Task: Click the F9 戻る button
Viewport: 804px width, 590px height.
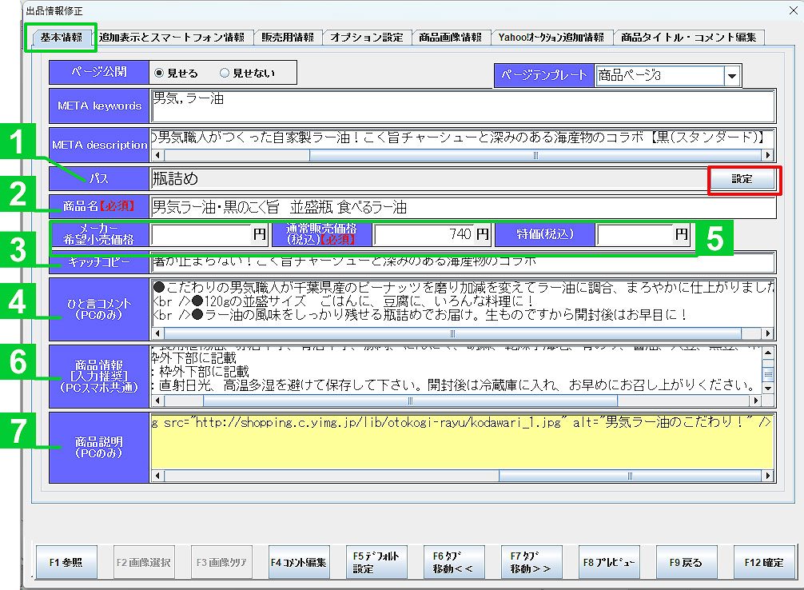Action: [685, 562]
